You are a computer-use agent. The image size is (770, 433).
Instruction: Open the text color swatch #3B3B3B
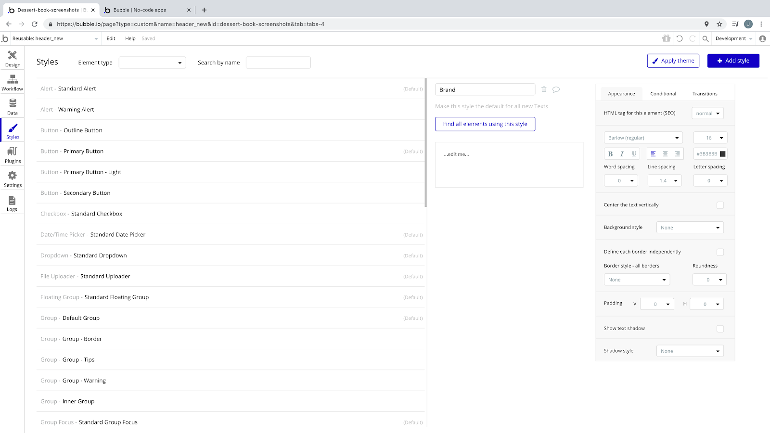coord(722,153)
